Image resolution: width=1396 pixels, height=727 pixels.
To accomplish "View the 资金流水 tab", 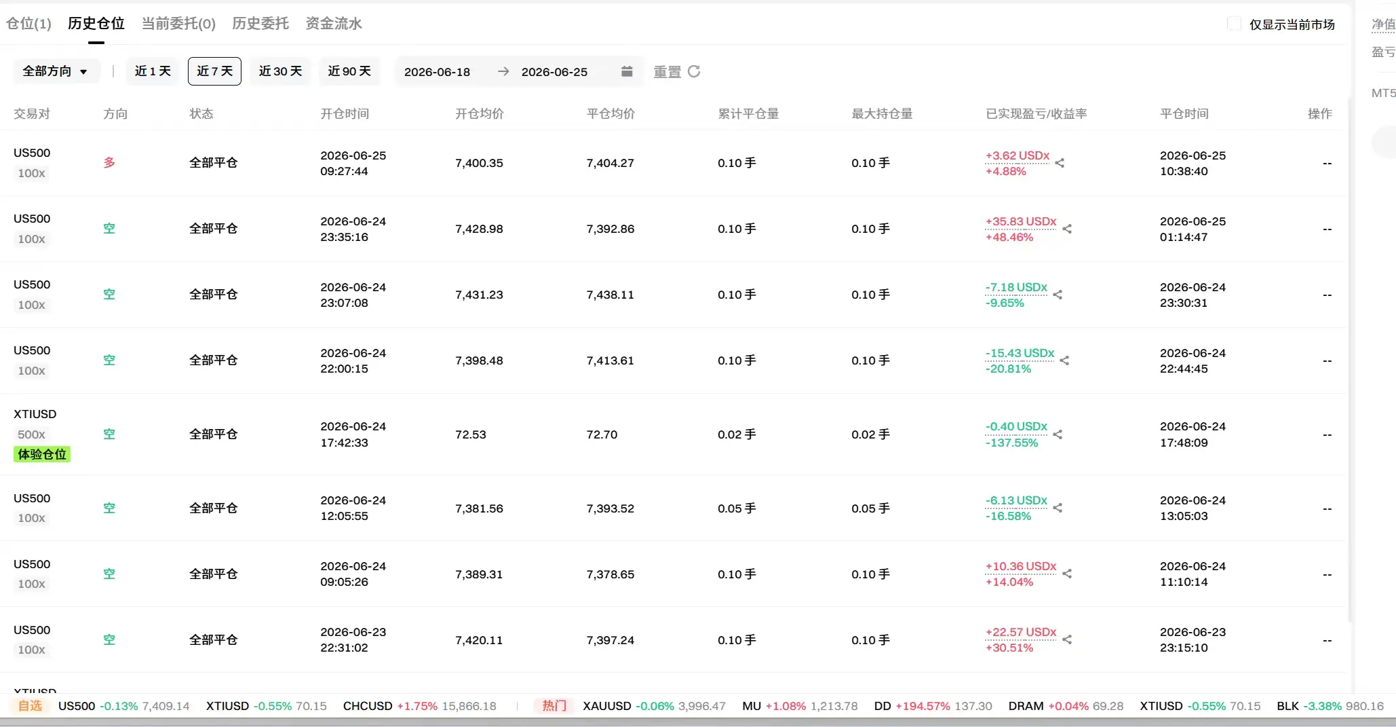I will tap(334, 24).
